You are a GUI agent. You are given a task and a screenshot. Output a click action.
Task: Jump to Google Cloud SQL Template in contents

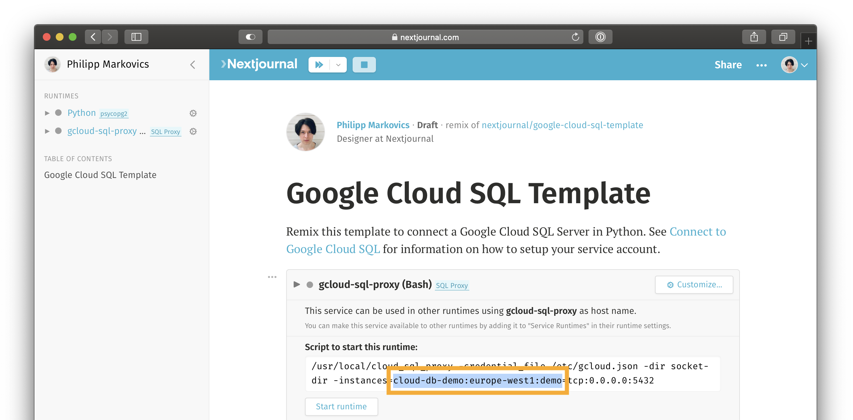pos(100,175)
